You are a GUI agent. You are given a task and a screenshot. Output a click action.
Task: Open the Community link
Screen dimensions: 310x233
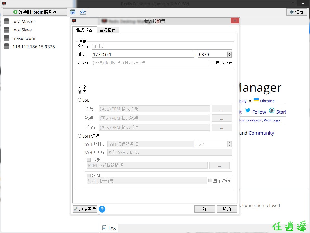261,133
